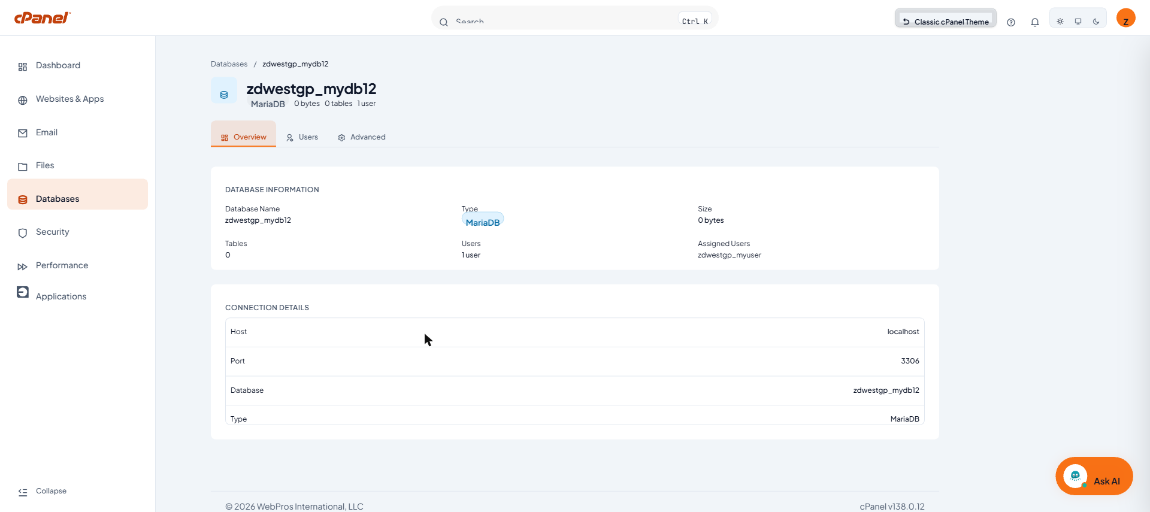The height and width of the screenshot is (512, 1150).
Task: Open Performance section
Action: (x=77, y=266)
